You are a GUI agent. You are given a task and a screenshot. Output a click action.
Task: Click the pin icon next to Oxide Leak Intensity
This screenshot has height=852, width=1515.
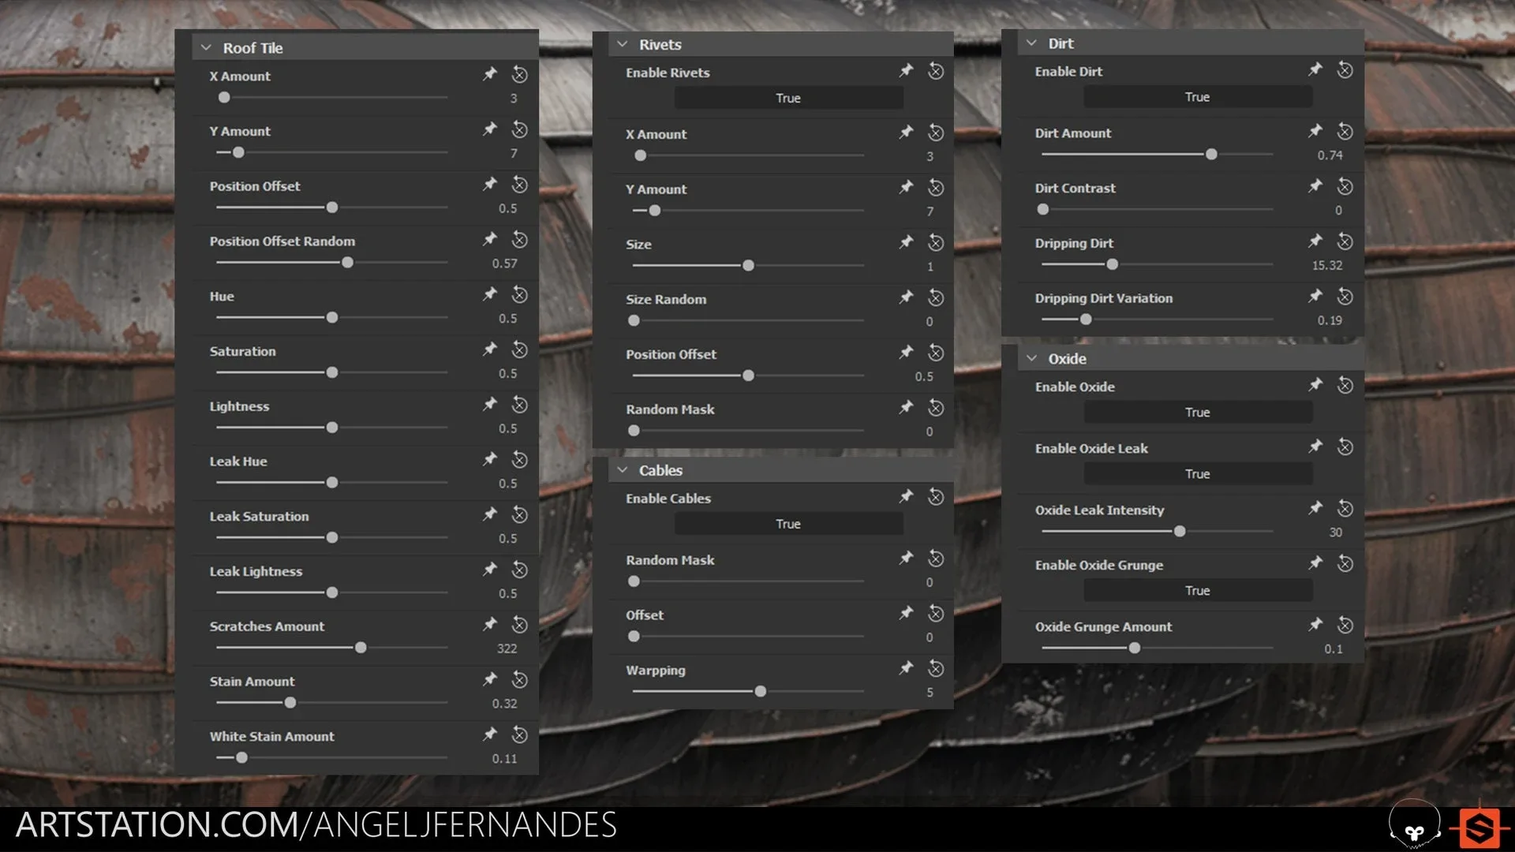point(1315,508)
